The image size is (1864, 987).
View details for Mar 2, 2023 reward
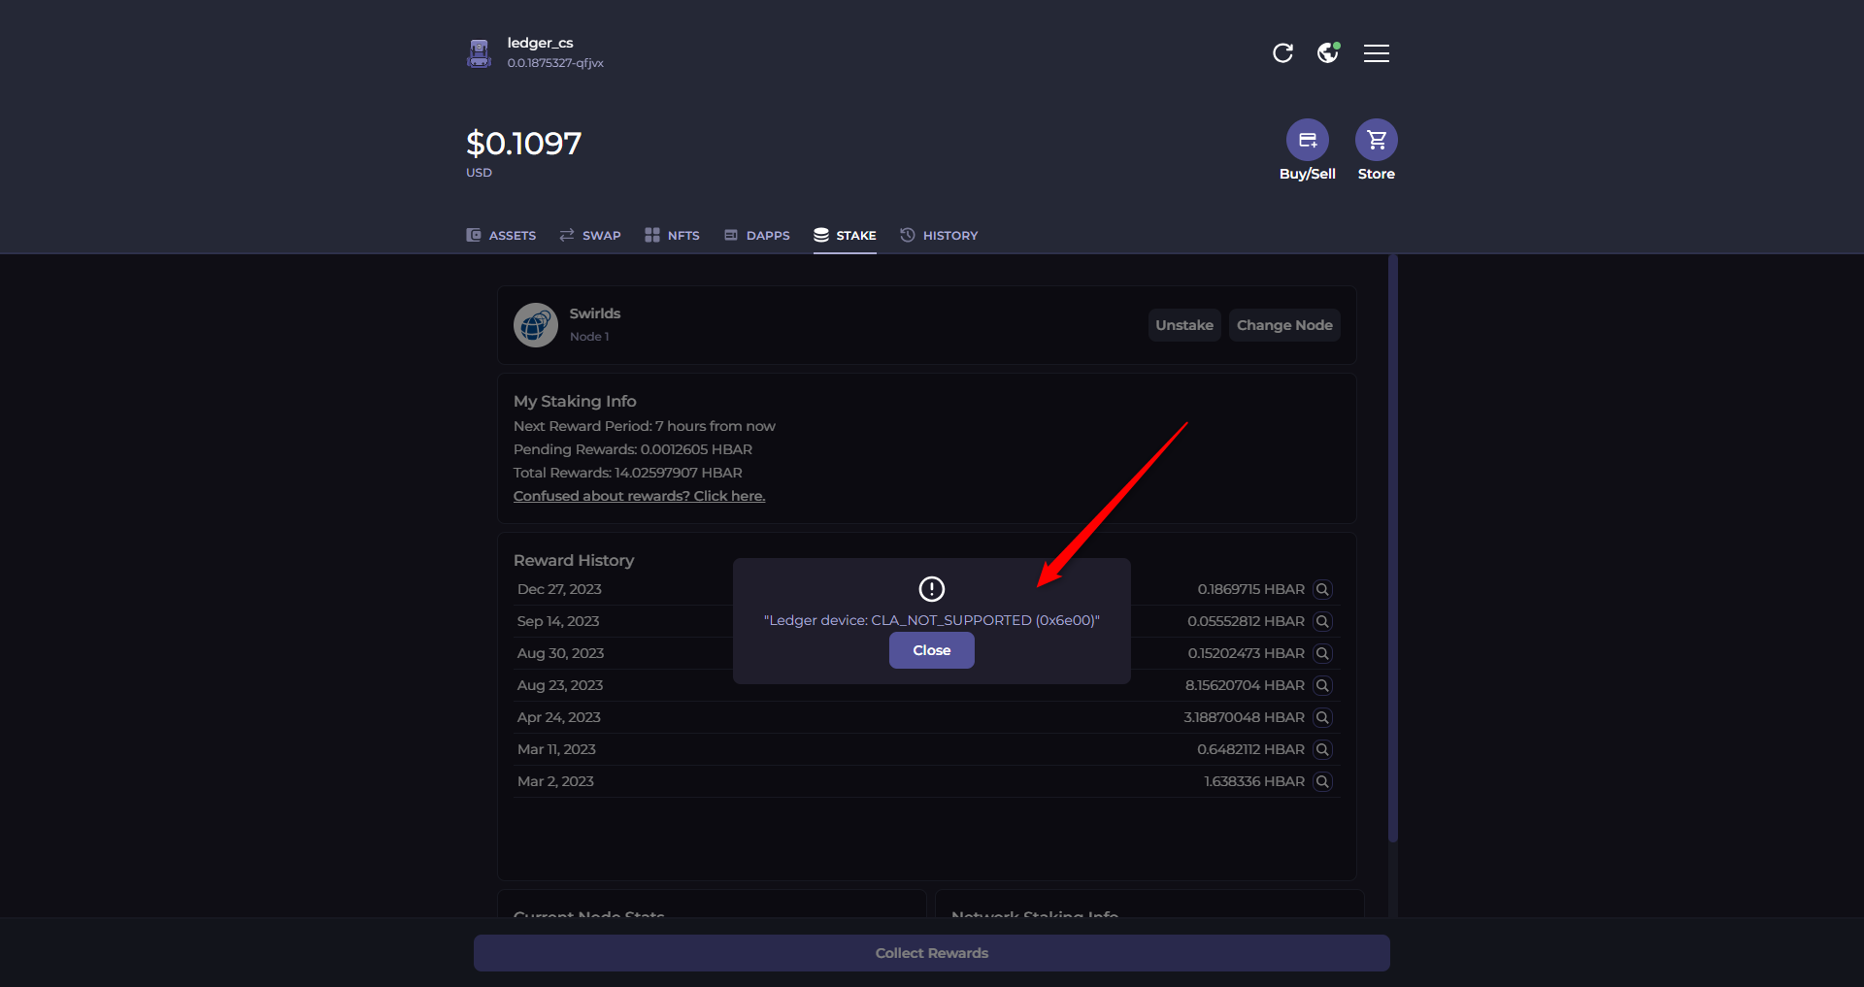click(x=1322, y=781)
